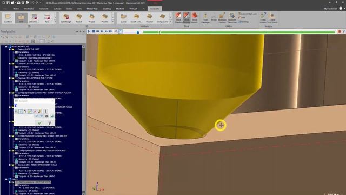346x195 pixels.
Task: Collapse the FINISH OPEN POCKET WALLS operation
Action: pyautogui.click(x=10, y=165)
